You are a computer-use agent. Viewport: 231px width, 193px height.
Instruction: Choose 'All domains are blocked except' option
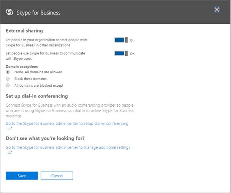[x=8, y=86]
